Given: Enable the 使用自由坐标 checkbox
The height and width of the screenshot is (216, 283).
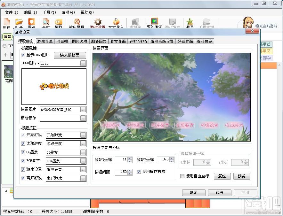Looking at the screenshot, I should [182, 176].
